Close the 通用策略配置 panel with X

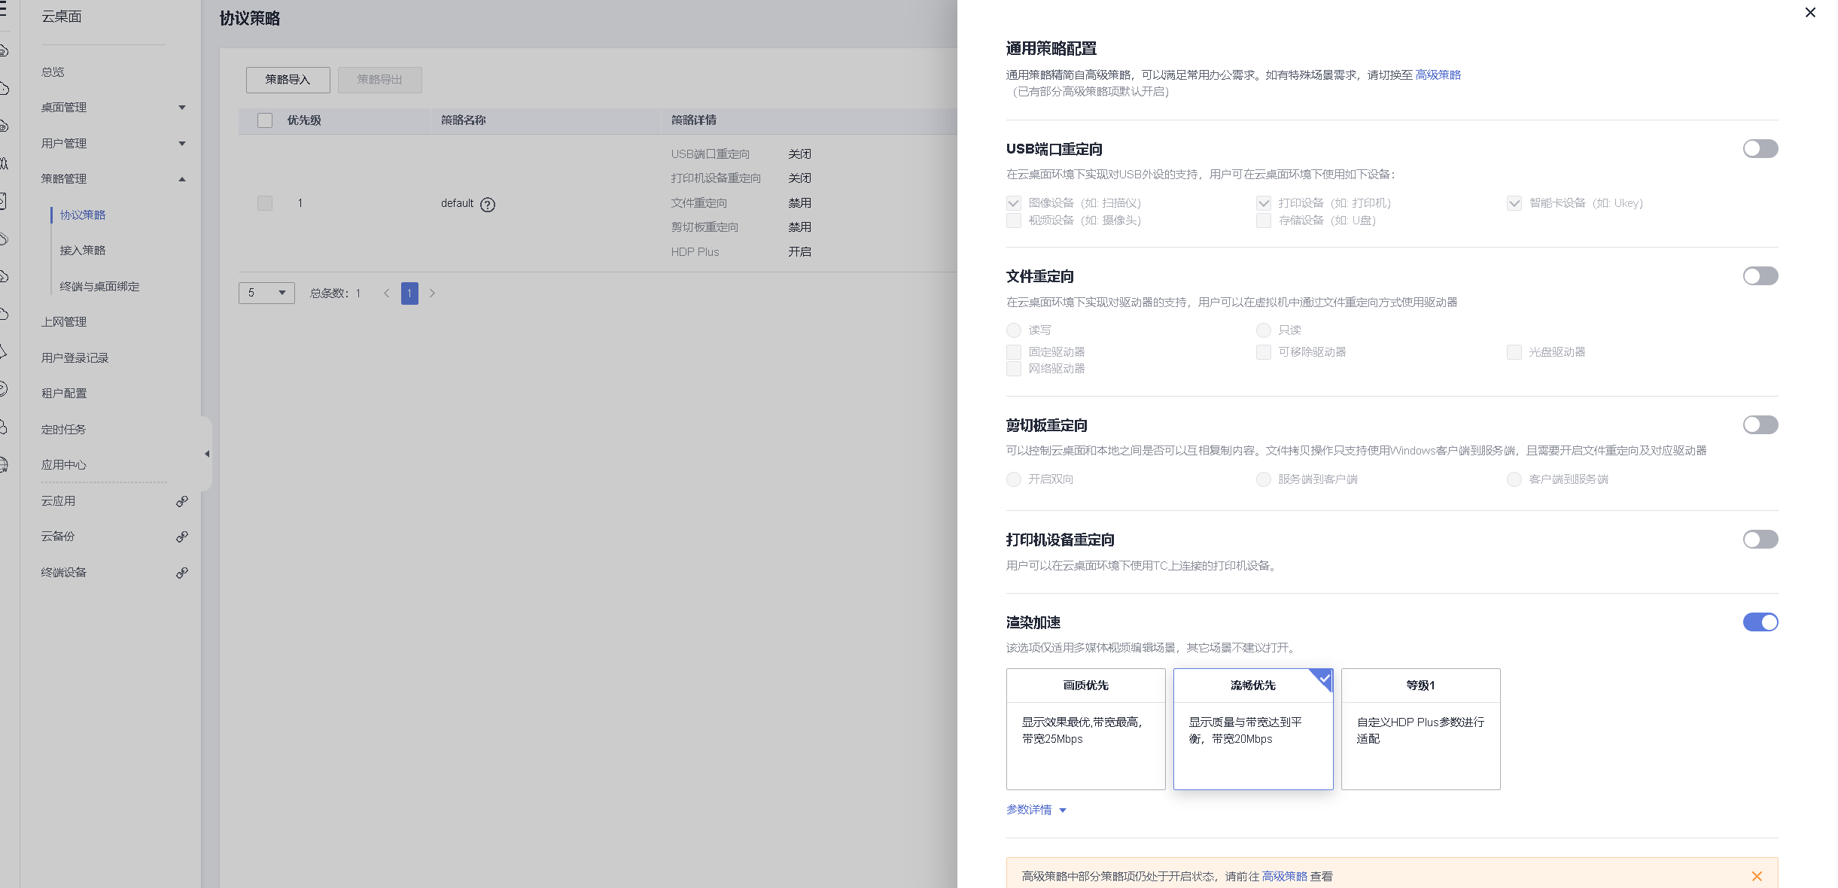tap(1810, 13)
